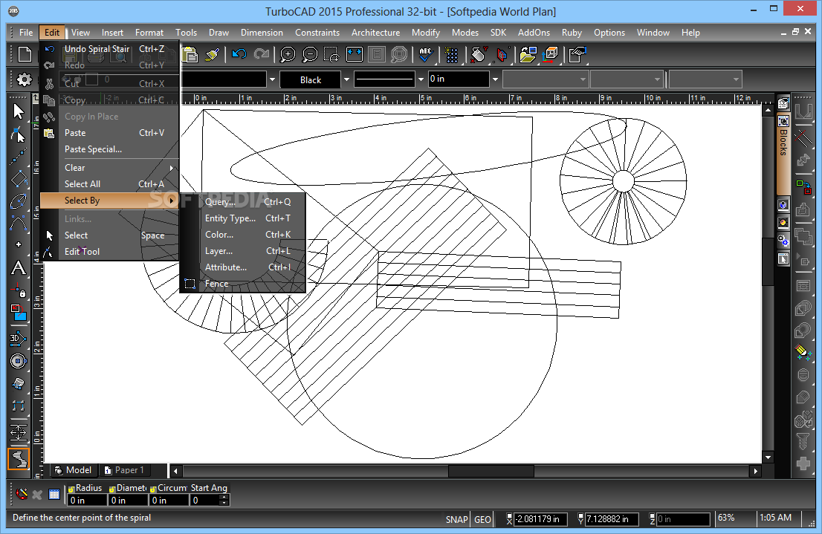Select the arrow Select tool in left toolbar
The image size is (822, 534).
[x=19, y=111]
